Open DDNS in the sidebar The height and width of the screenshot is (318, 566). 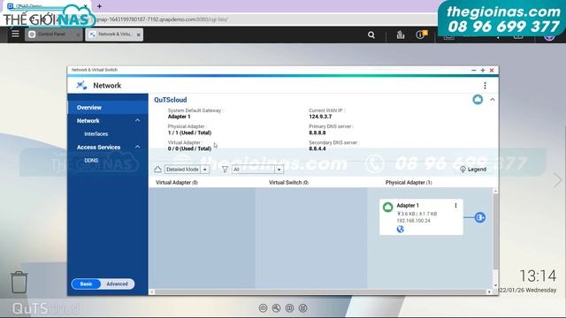pyautogui.click(x=91, y=161)
